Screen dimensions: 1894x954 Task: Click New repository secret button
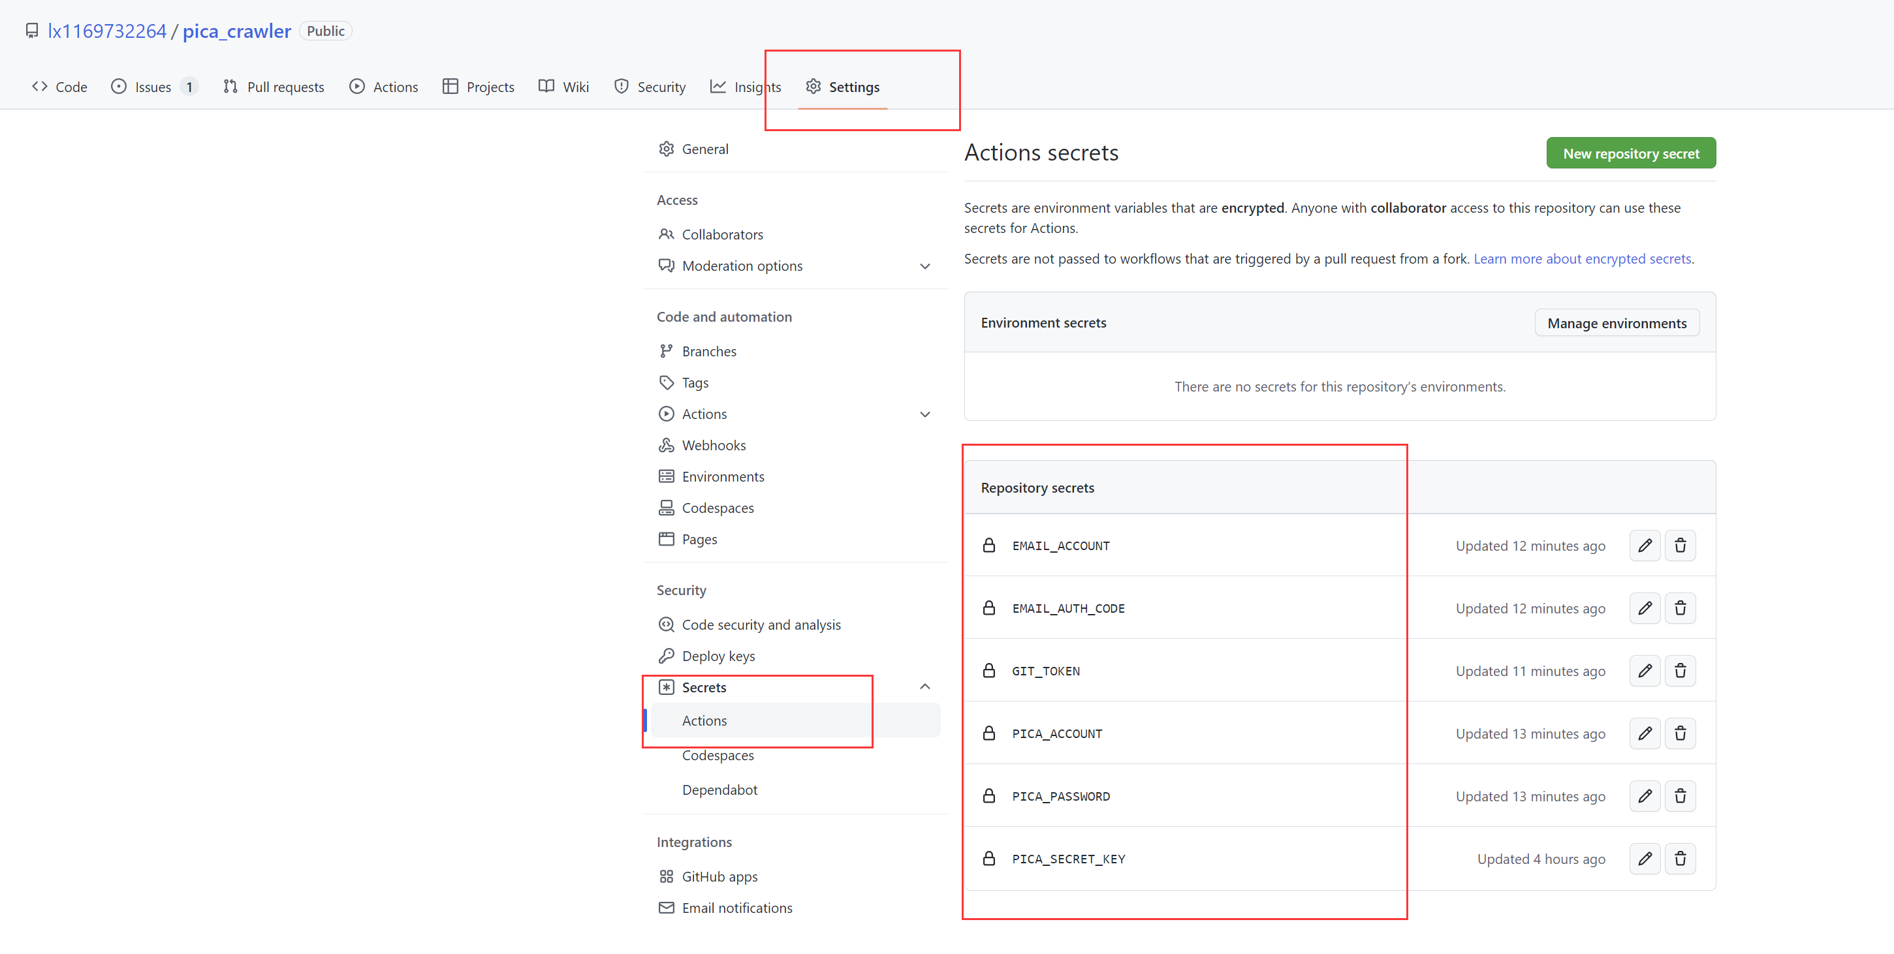(x=1630, y=153)
